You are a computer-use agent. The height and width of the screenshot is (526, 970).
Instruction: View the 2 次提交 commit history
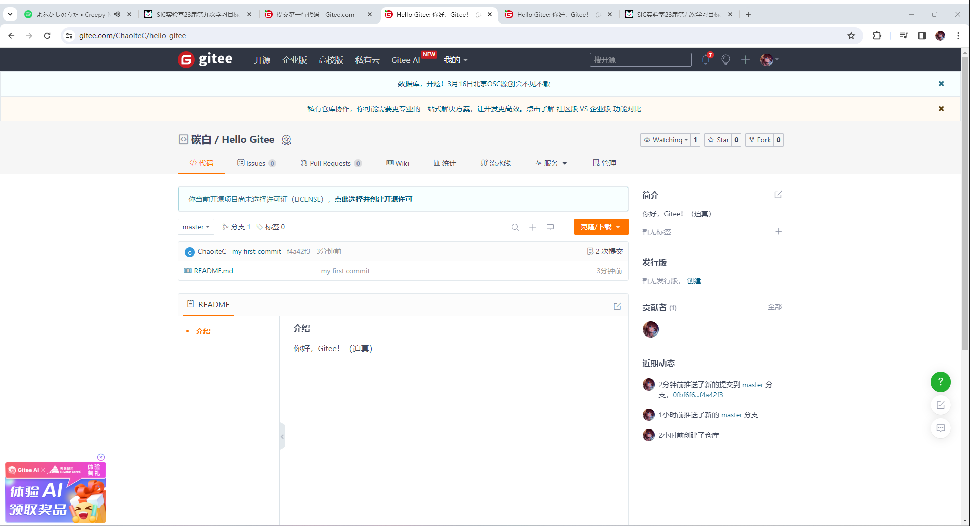pyautogui.click(x=605, y=251)
